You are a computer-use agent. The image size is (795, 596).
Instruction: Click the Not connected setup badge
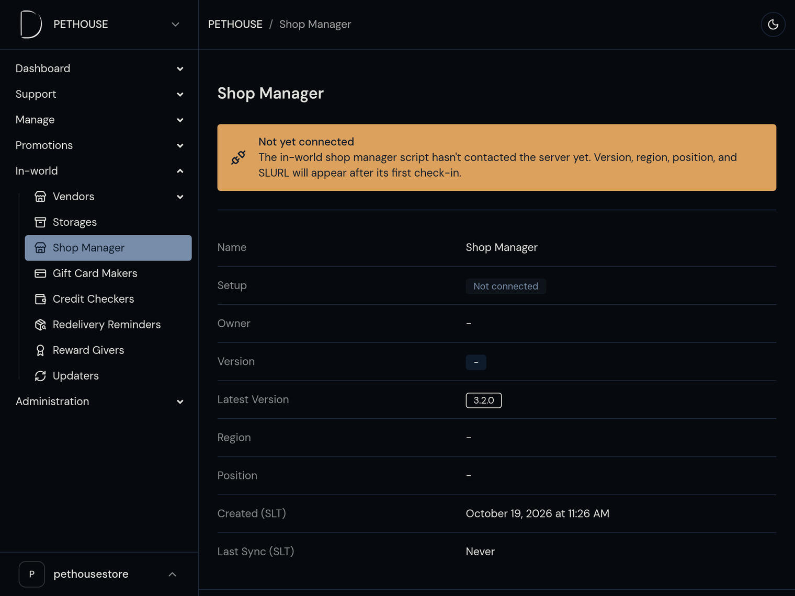tap(506, 286)
